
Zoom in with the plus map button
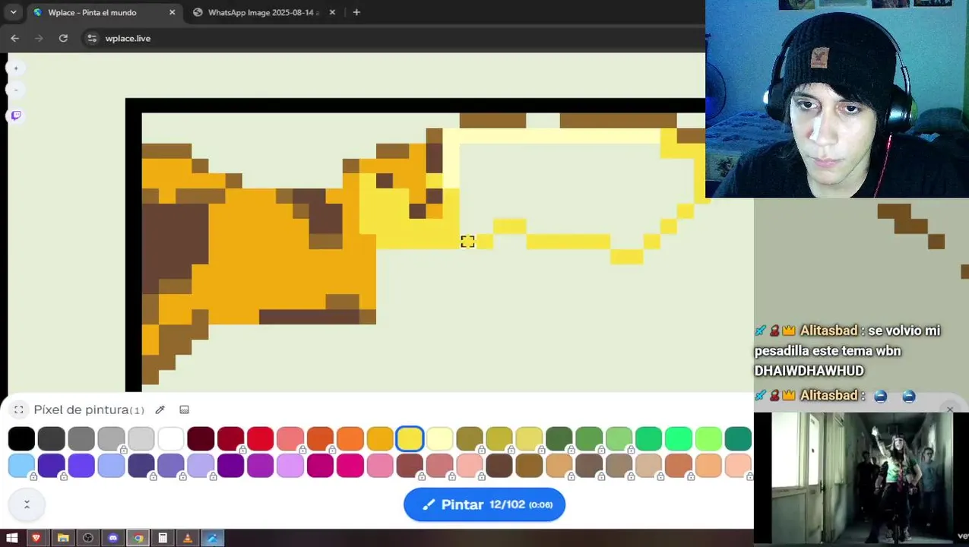(x=16, y=68)
